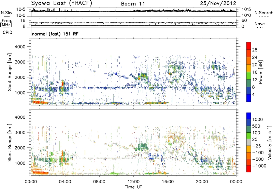Click the '25' label on the velocity color bar
The height and width of the screenshot is (189, 273).
tap(255, 140)
